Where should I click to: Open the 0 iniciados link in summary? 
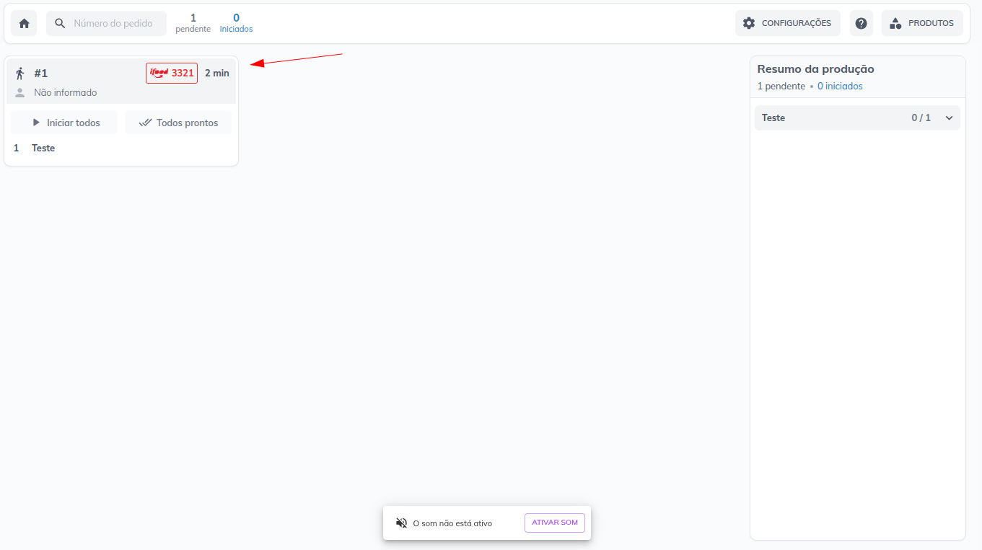point(840,86)
